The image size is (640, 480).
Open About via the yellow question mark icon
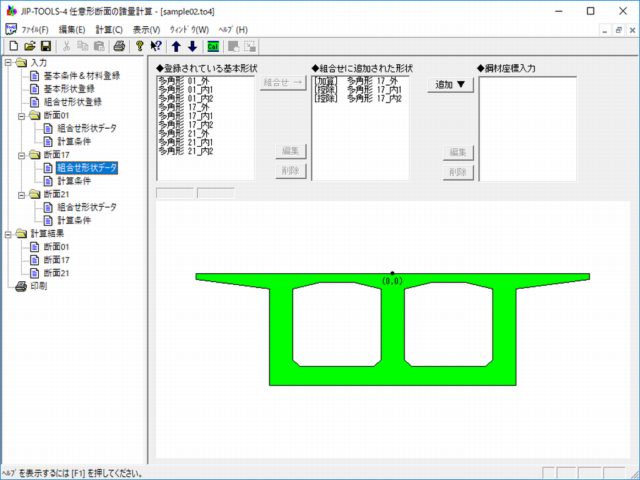(x=139, y=46)
